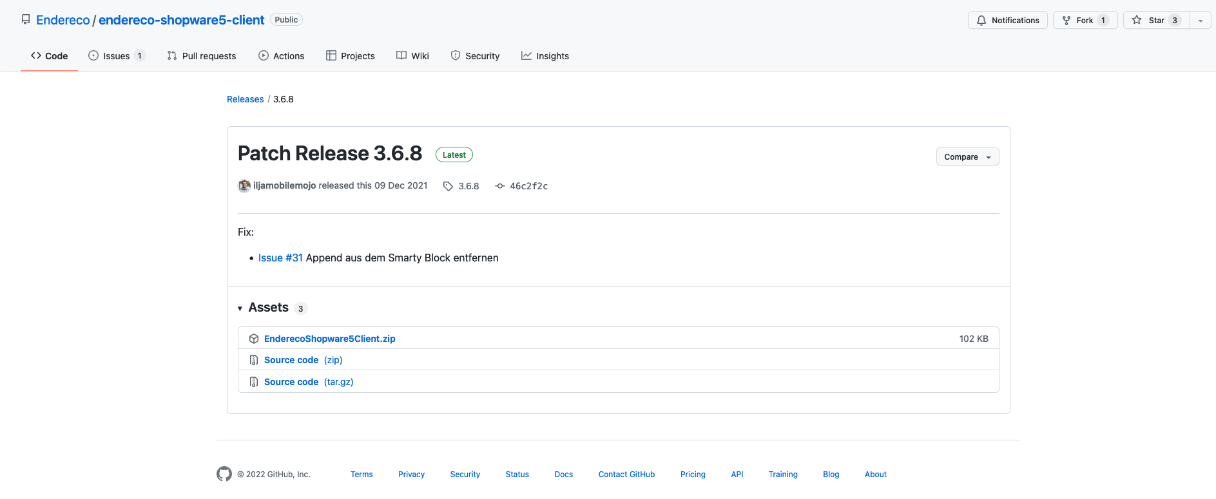Viewport: 1216px width, 499px height.
Task: Click the Latest release badge
Action: [x=454, y=155]
